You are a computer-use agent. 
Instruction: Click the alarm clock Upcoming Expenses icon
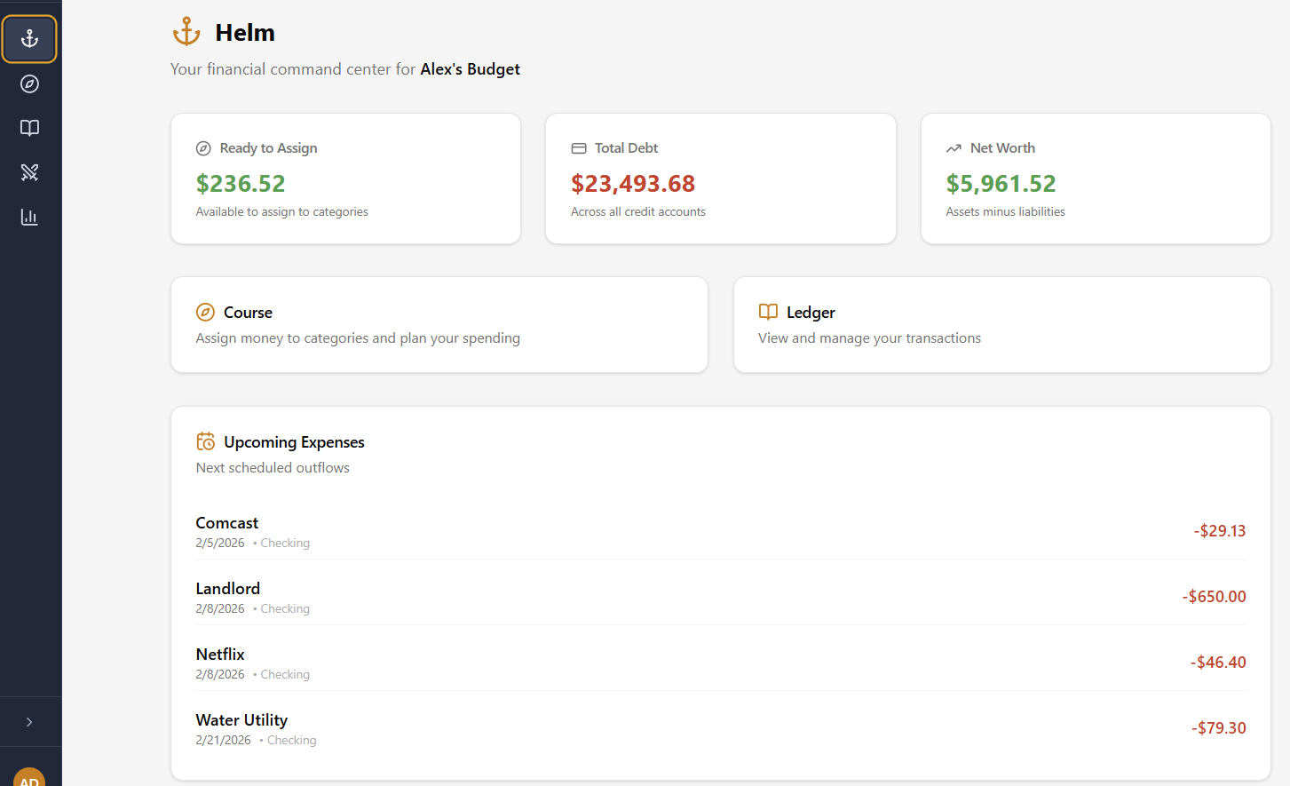pyautogui.click(x=205, y=440)
